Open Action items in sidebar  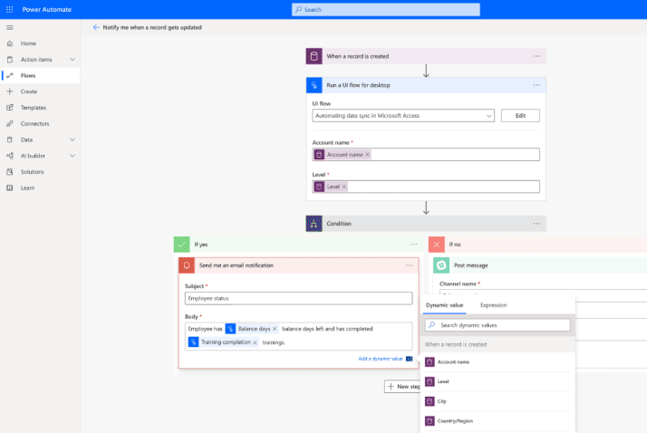pyautogui.click(x=36, y=60)
